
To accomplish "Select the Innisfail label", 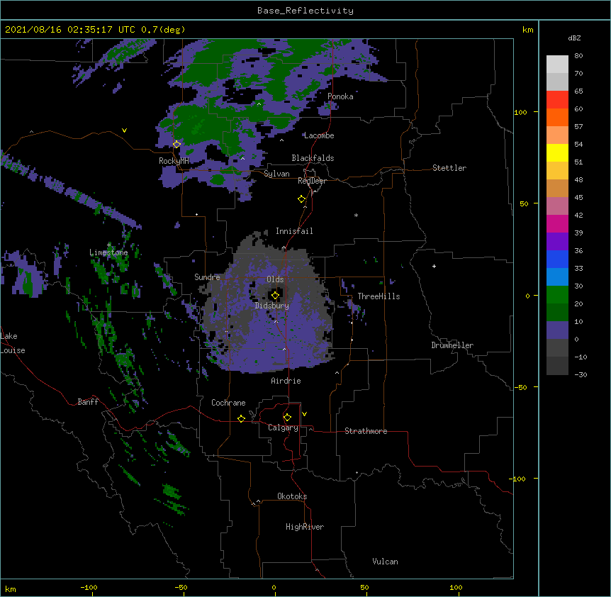I will coord(294,231).
